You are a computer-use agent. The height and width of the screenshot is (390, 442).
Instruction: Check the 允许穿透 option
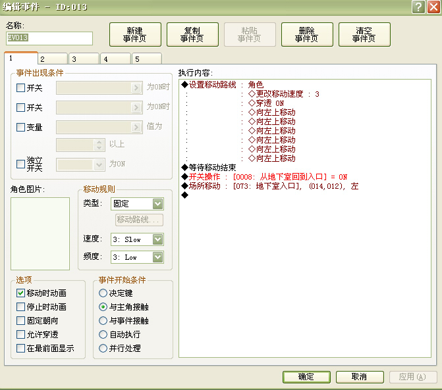[20, 334]
